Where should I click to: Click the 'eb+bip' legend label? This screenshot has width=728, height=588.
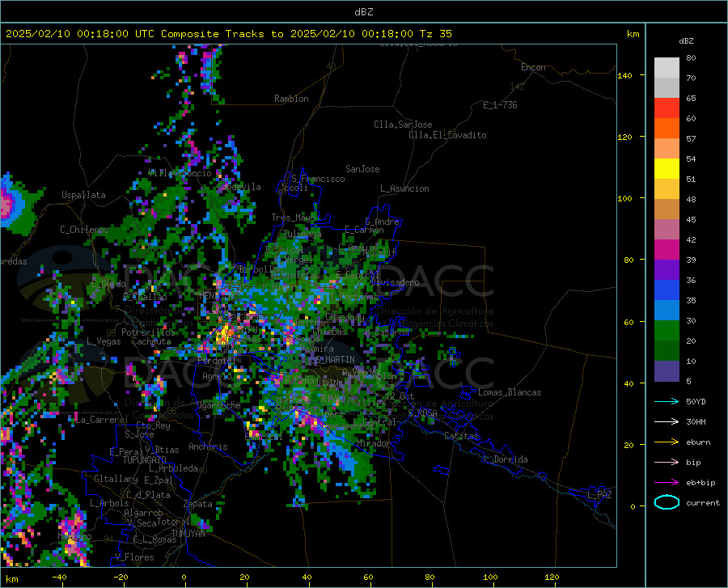point(700,483)
